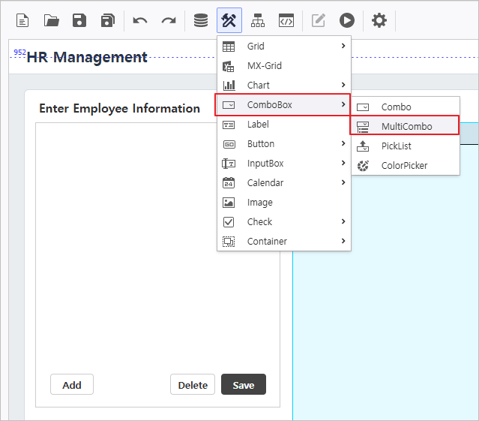479x421 pixels.
Task: Expand the Grid submenu
Action: [283, 47]
